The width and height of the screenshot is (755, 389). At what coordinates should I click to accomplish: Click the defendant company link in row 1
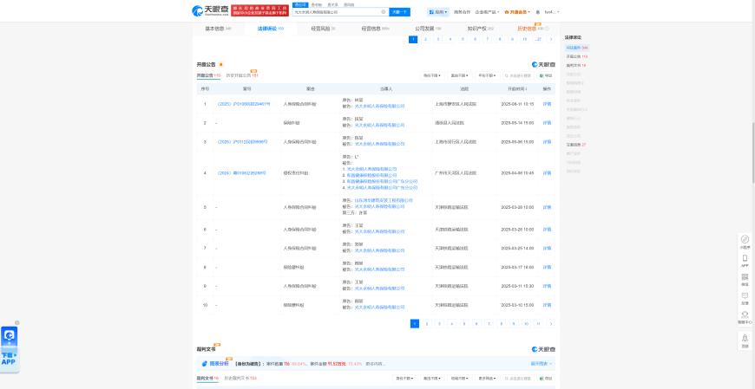pyautogui.click(x=380, y=107)
